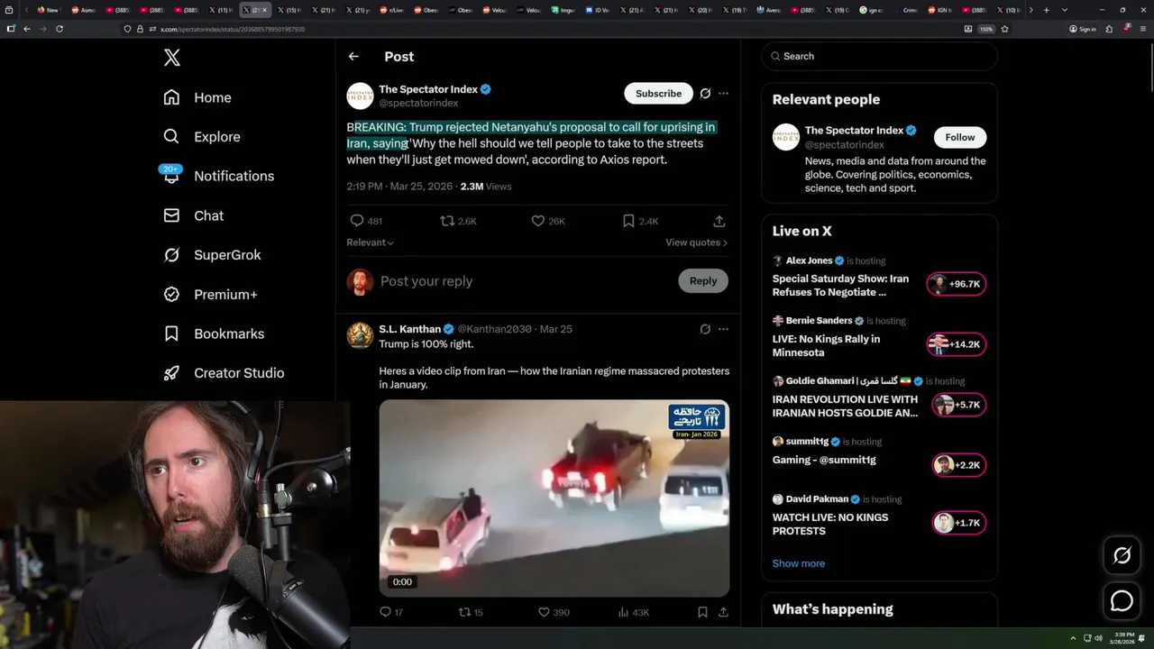The image size is (1154, 649).
Task: Follow The Spectator Index in Relevant people
Action: [959, 137]
